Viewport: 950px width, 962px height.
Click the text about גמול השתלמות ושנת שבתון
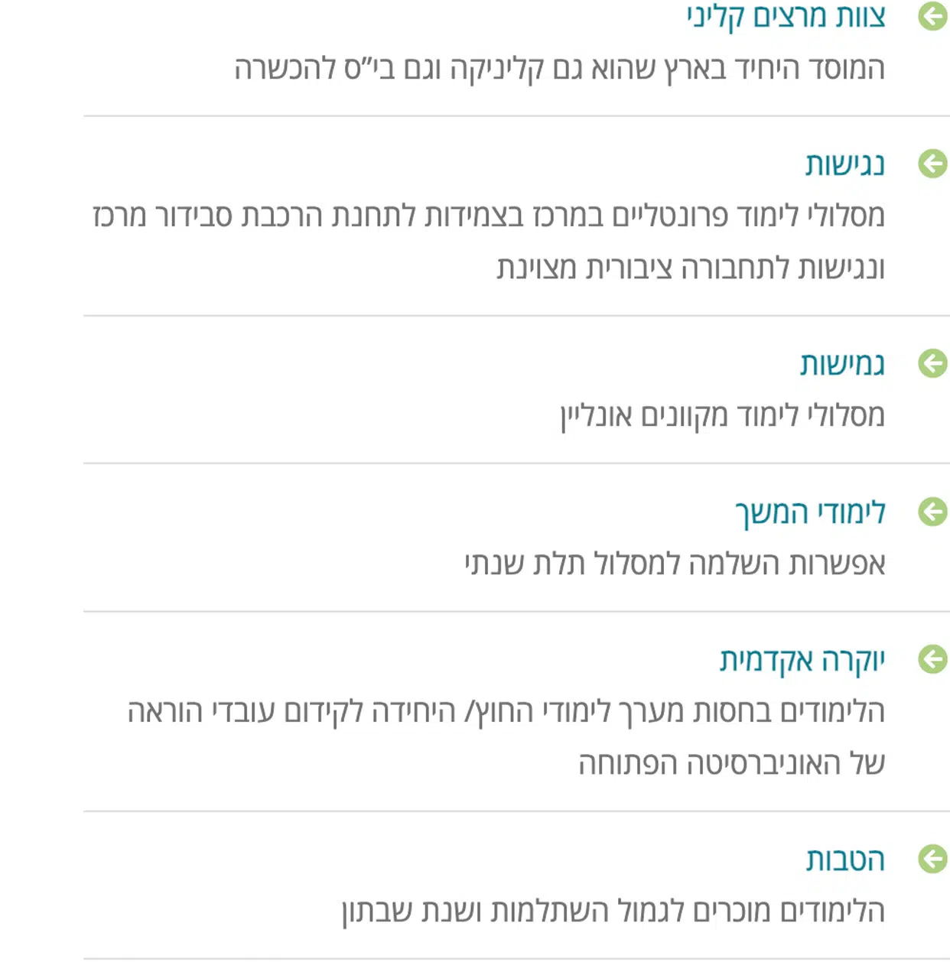(x=613, y=911)
